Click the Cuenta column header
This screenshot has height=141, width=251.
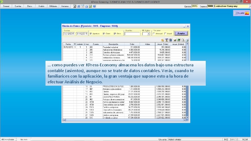click(96, 44)
